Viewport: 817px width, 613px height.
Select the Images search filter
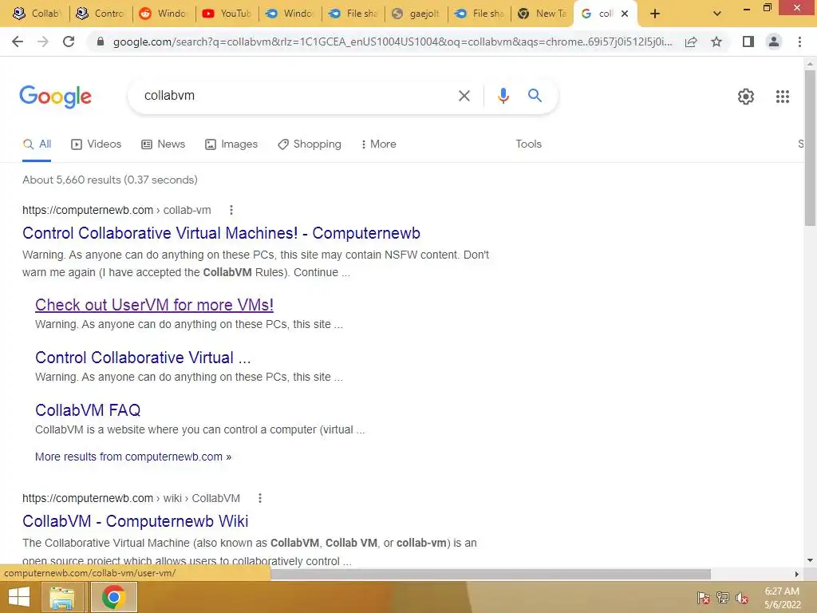(x=231, y=144)
